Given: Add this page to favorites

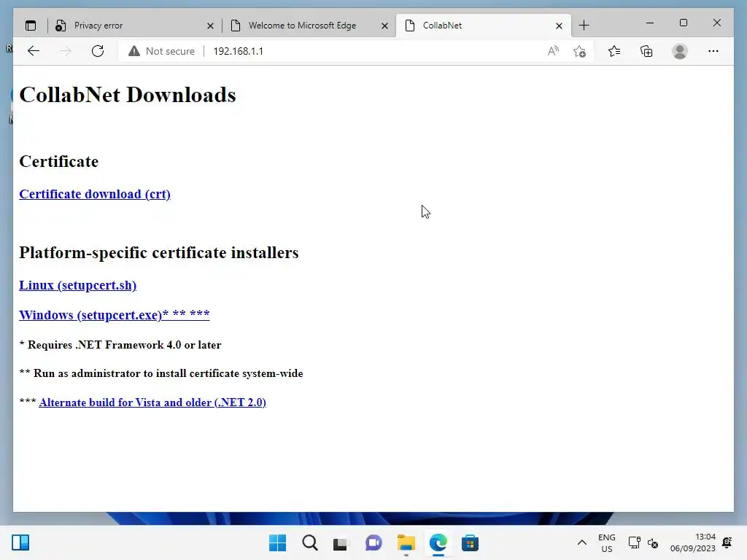Looking at the screenshot, I should [579, 51].
